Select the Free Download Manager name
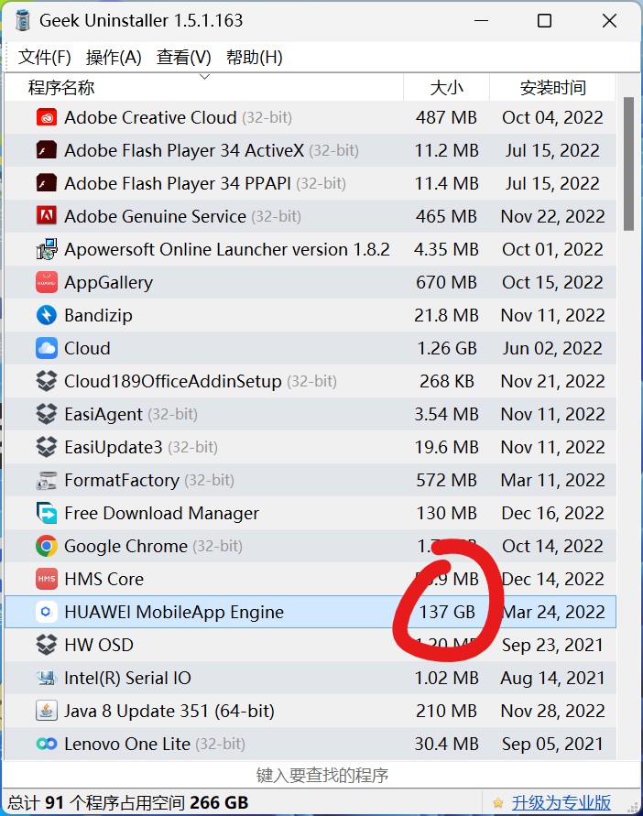 point(161,513)
